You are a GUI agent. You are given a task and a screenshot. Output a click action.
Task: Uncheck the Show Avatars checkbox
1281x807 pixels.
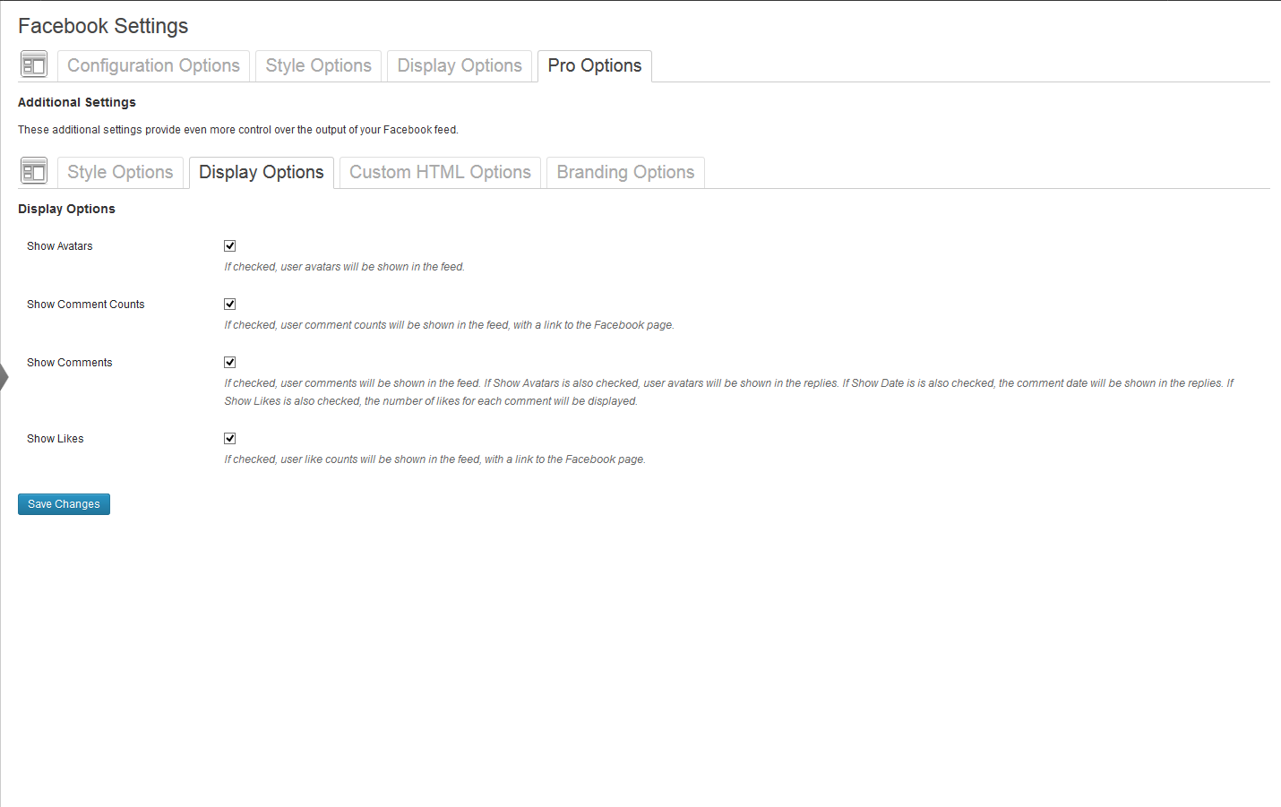(230, 246)
